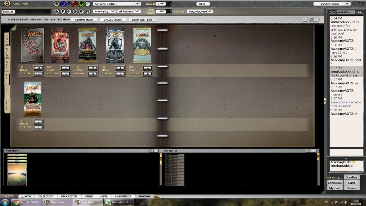The height and width of the screenshot is (206, 366).
Task: Toggle list view in the collection header
Action: [x=311, y=19]
